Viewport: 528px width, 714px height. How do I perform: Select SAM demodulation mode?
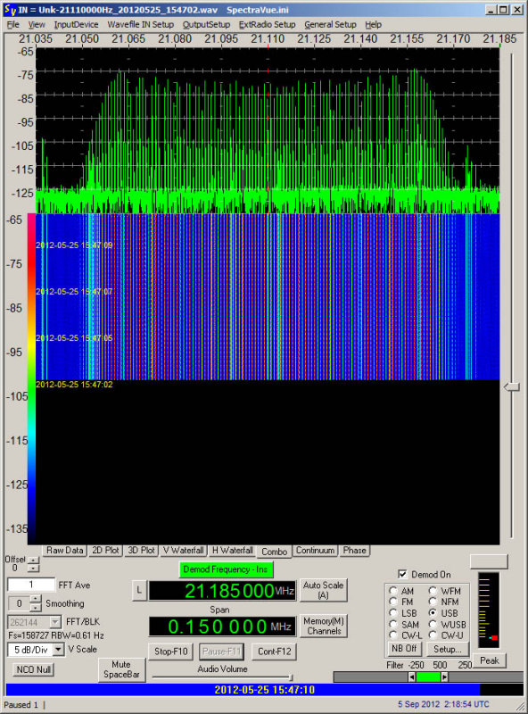pos(393,624)
